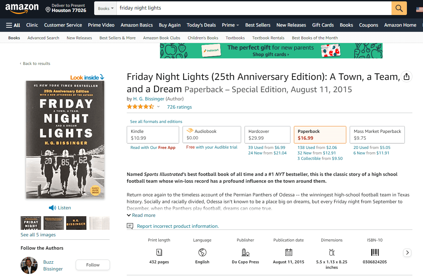
Task: Open Best Sellers in navigation bar
Action: click(x=258, y=25)
